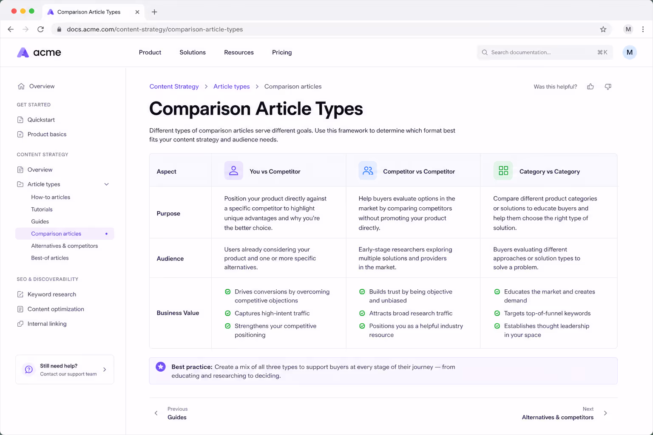Click the Acme logo
The height and width of the screenshot is (435, 653).
(39, 52)
